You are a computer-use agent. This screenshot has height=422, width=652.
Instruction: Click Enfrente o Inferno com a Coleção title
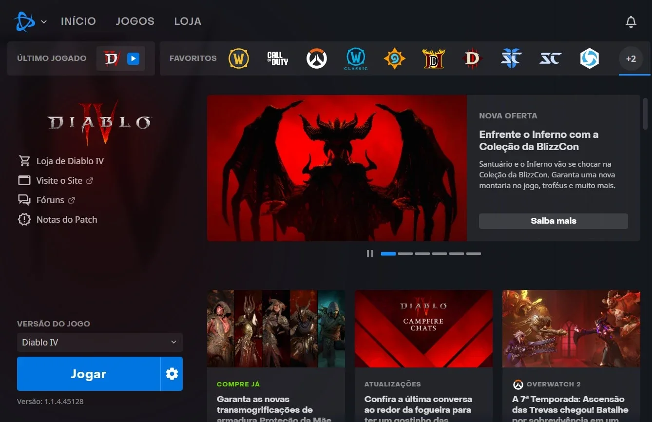tap(539, 140)
